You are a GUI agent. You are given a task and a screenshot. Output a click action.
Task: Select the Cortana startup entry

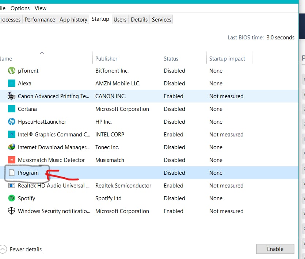point(149,109)
